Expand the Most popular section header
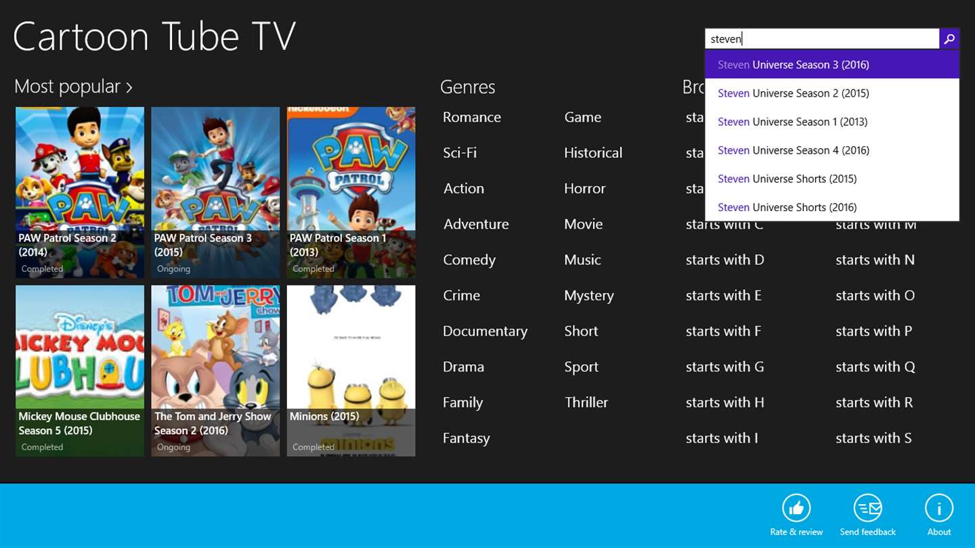Viewport: 975px width, 548px height. [x=73, y=87]
